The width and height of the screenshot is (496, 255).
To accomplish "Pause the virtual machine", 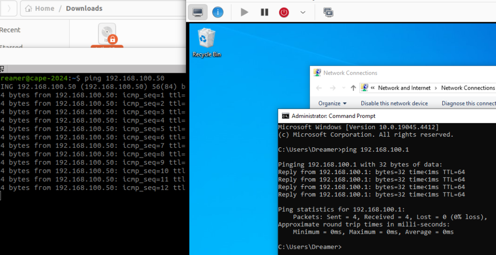I will click(264, 12).
